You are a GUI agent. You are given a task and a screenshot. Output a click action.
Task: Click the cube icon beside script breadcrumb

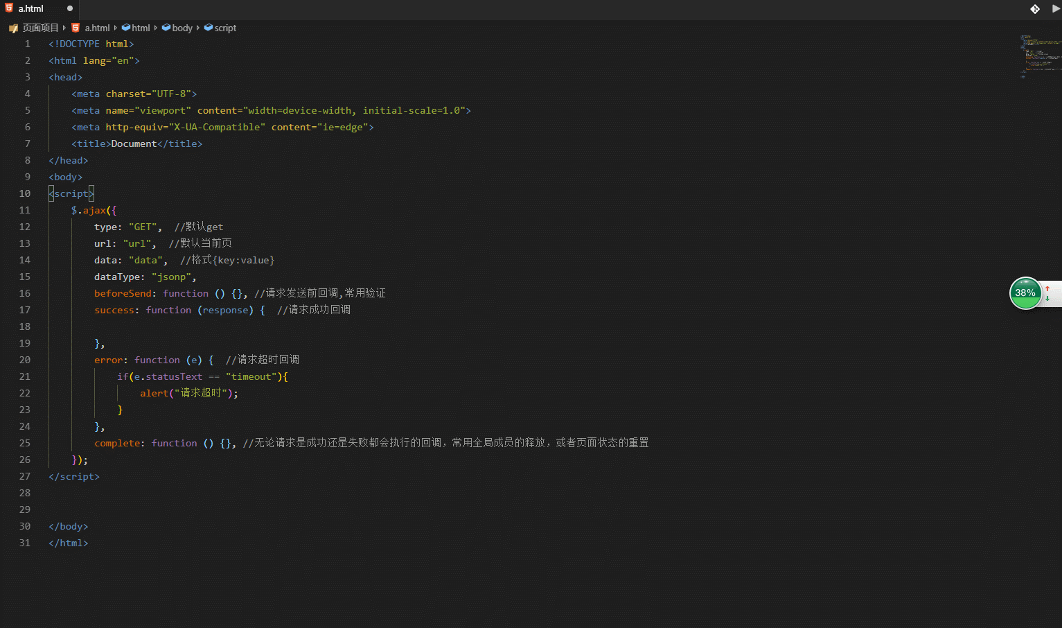pyautogui.click(x=209, y=28)
